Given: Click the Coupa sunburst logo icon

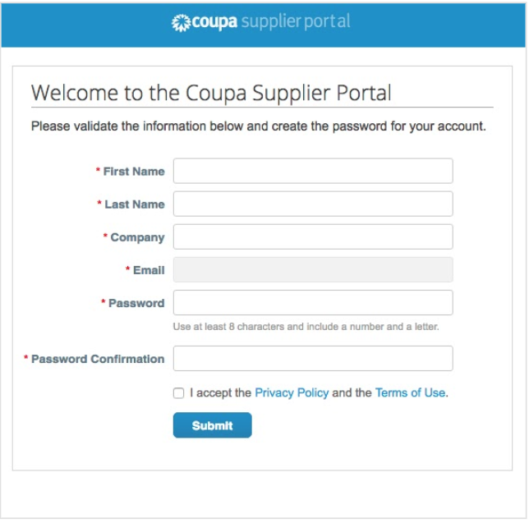Looking at the screenshot, I should pos(181,22).
